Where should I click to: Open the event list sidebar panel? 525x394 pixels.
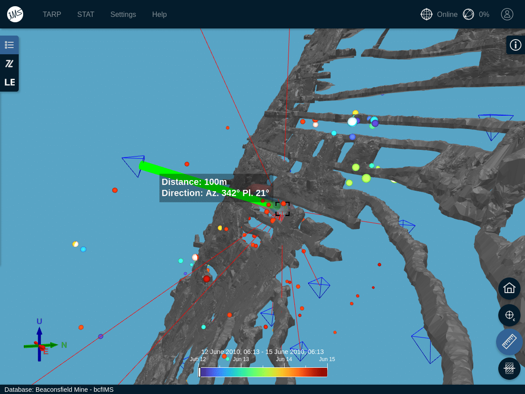pos(9,45)
